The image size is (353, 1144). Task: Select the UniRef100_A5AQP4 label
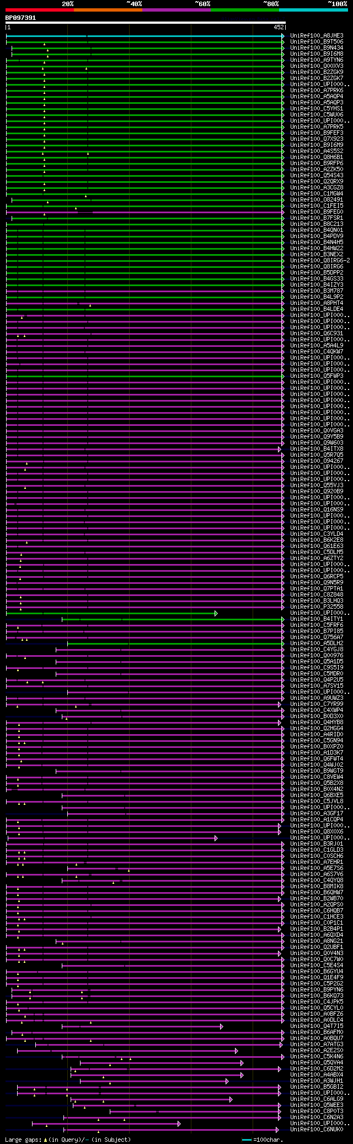click(317, 97)
